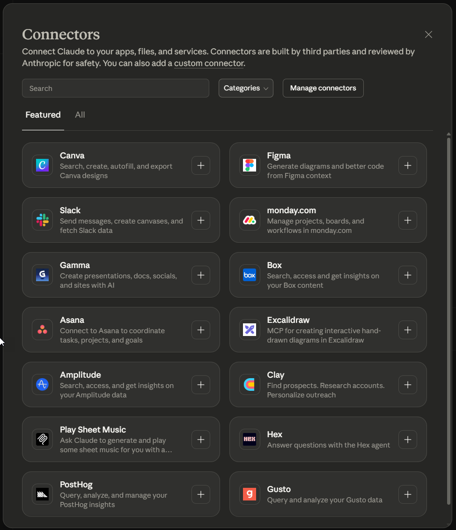456x530 pixels.
Task: Add the Gamma connector with plus button
Action: (201, 275)
